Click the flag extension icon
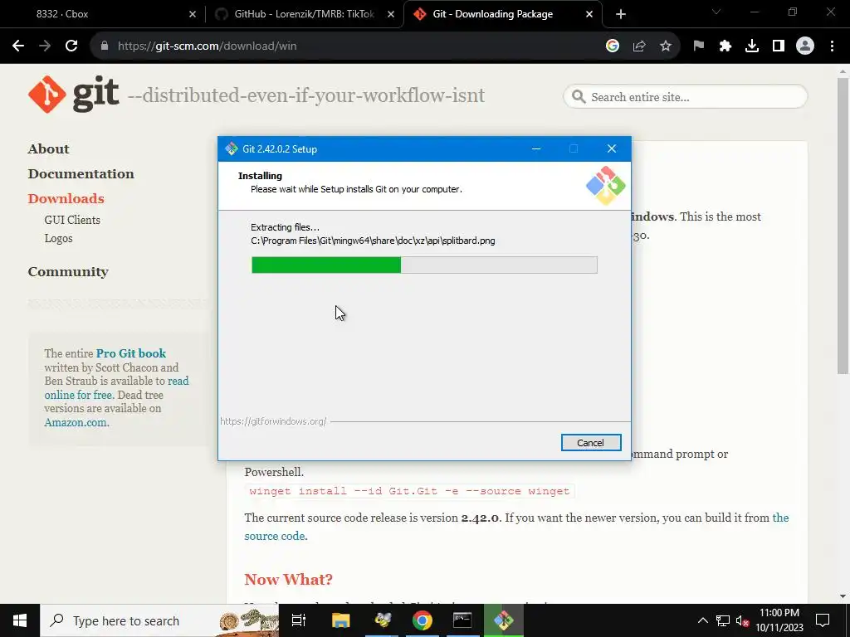Image resolution: width=850 pixels, height=637 pixels. pos(699,46)
